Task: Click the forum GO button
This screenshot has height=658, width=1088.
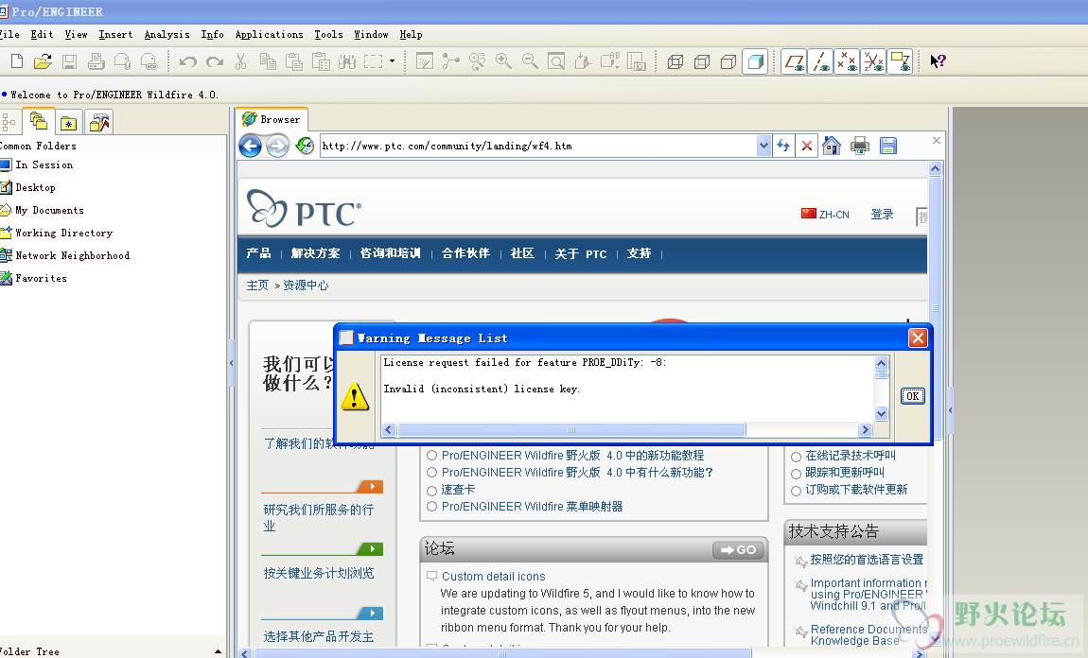Action: (738, 550)
